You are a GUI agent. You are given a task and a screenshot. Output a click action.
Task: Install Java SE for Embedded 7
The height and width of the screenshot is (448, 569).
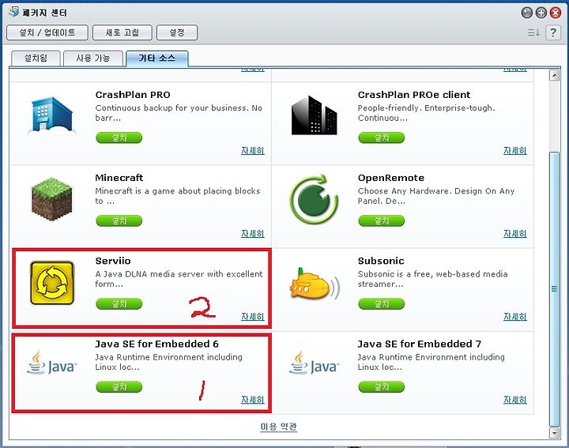[x=382, y=387]
